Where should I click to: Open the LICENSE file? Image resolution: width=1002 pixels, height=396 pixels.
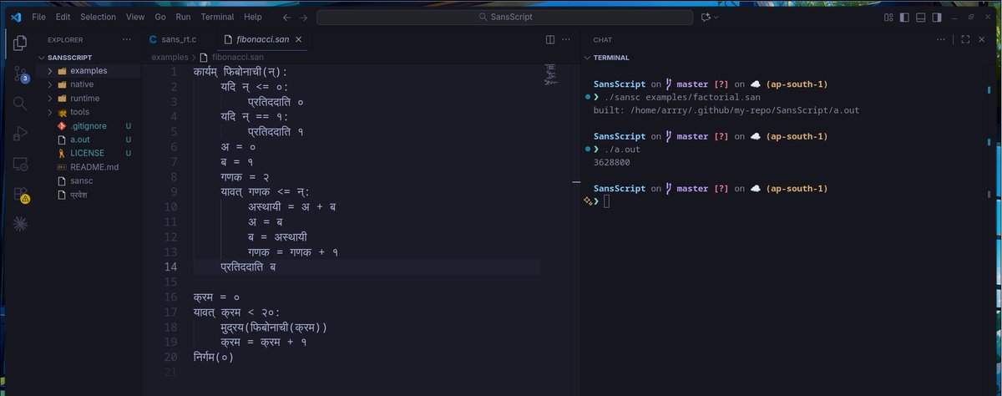87,153
